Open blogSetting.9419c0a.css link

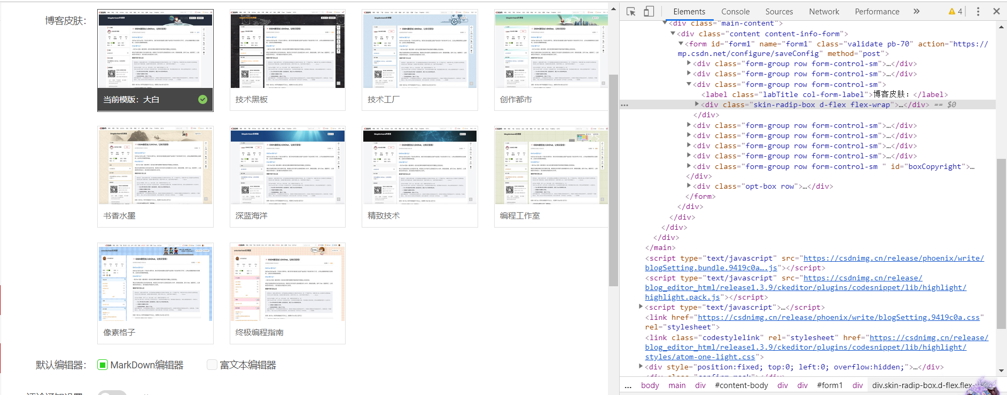click(x=839, y=317)
